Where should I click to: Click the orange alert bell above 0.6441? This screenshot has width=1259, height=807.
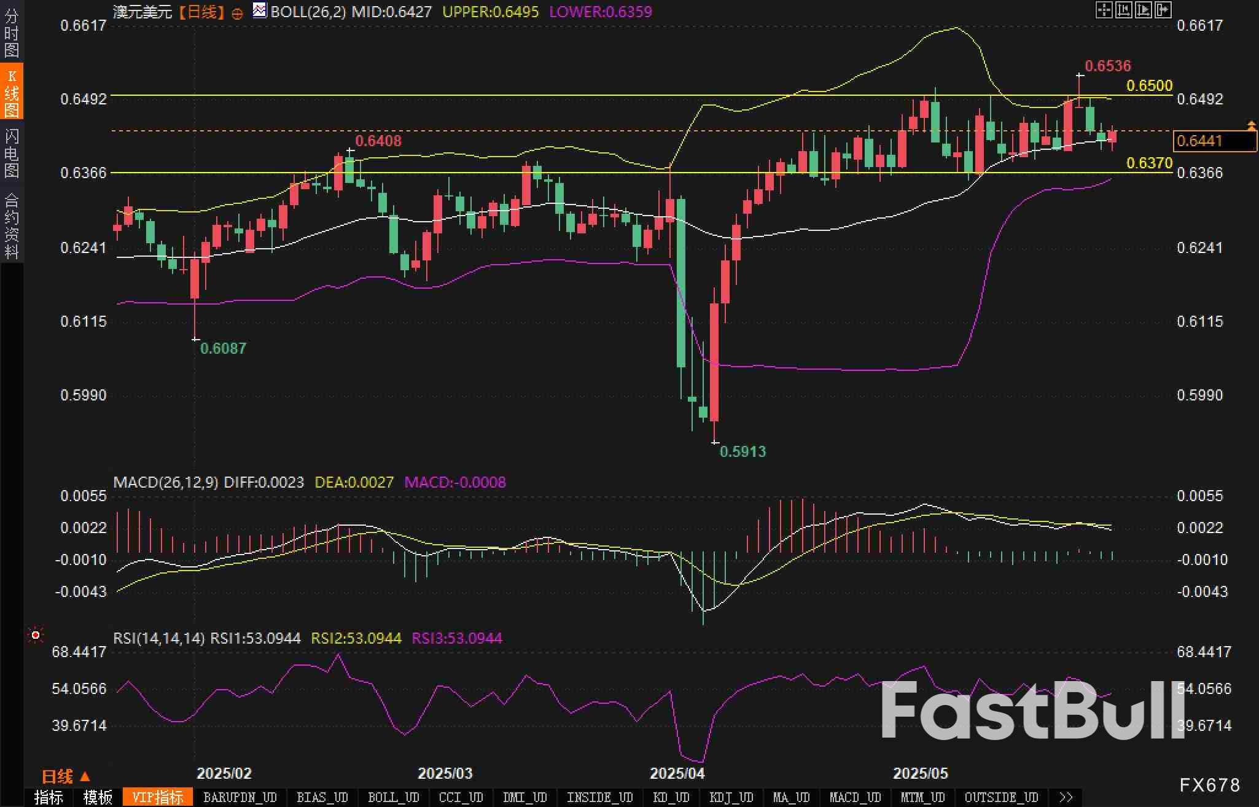[1251, 126]
